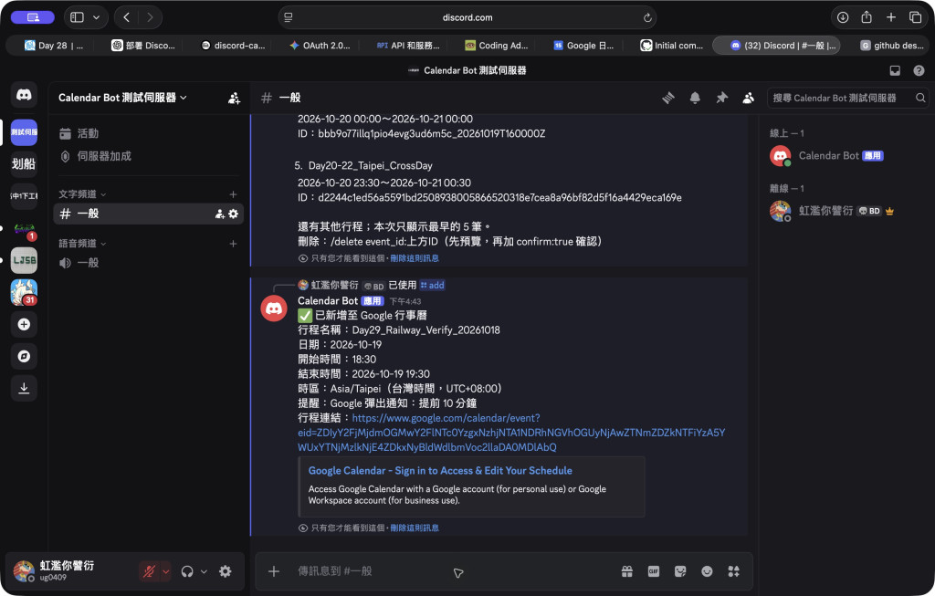
Task: Toggle member list icon in header
Action: (748, 98)
